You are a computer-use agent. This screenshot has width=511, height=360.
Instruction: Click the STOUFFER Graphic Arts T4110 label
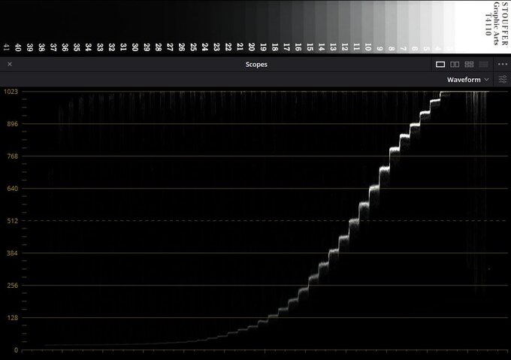(496, 23)
